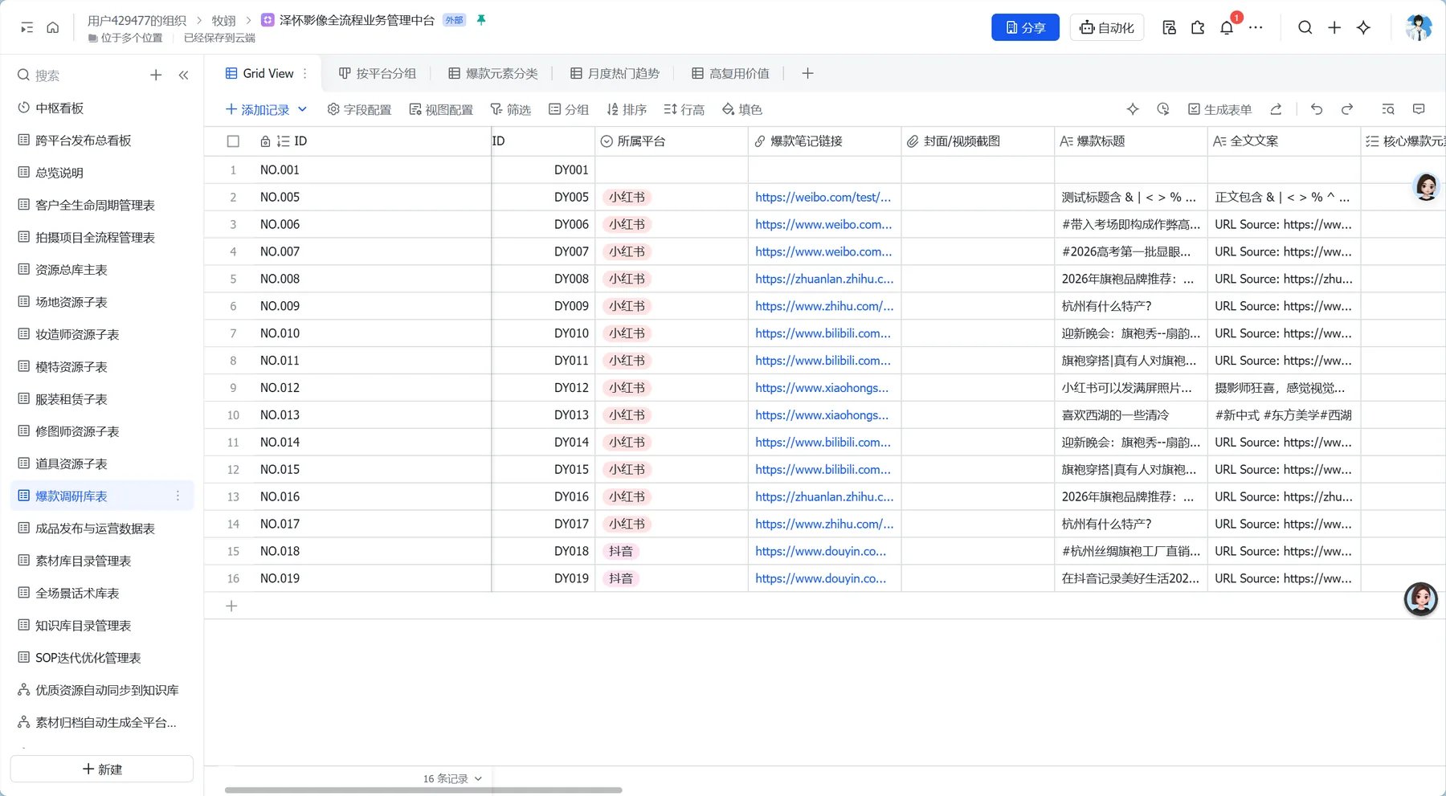The width and height of the screenshot is (1446, 796).
Task: Click the 小红书 platform tag in row NO.005
Action: tap(627, 197)
